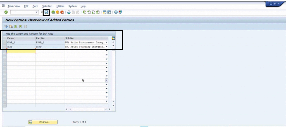Click the window menu icon left of Table View
The image size is (286, 127).
point(3,6)
